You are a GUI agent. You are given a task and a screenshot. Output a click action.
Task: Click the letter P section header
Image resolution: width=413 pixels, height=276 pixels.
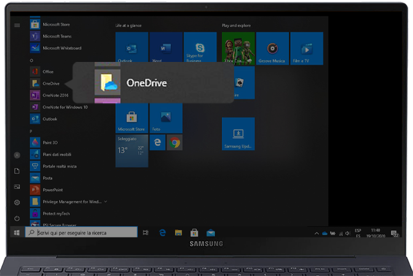(x=31, y=131)
